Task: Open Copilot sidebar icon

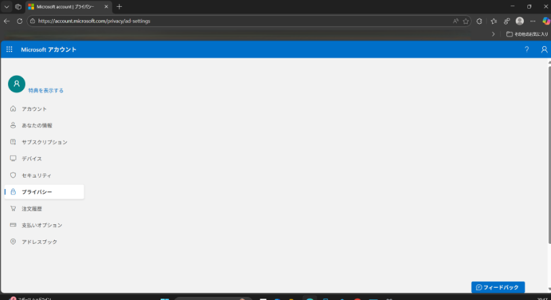Action: (x=546, y=21)
